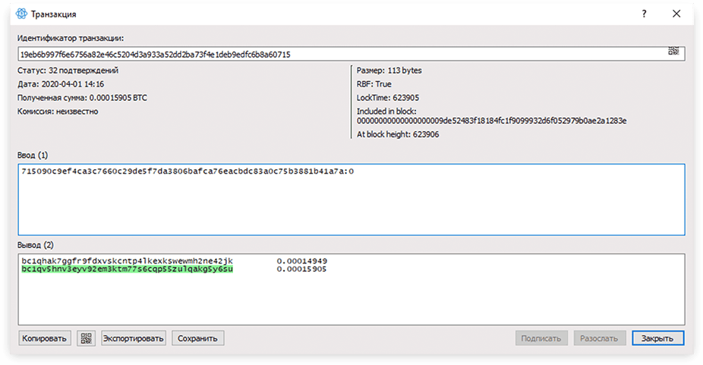Viewport: 703px width, 365px height.
Task: Click the QR code icon in transaction ID field
Action: click(673, 51)
